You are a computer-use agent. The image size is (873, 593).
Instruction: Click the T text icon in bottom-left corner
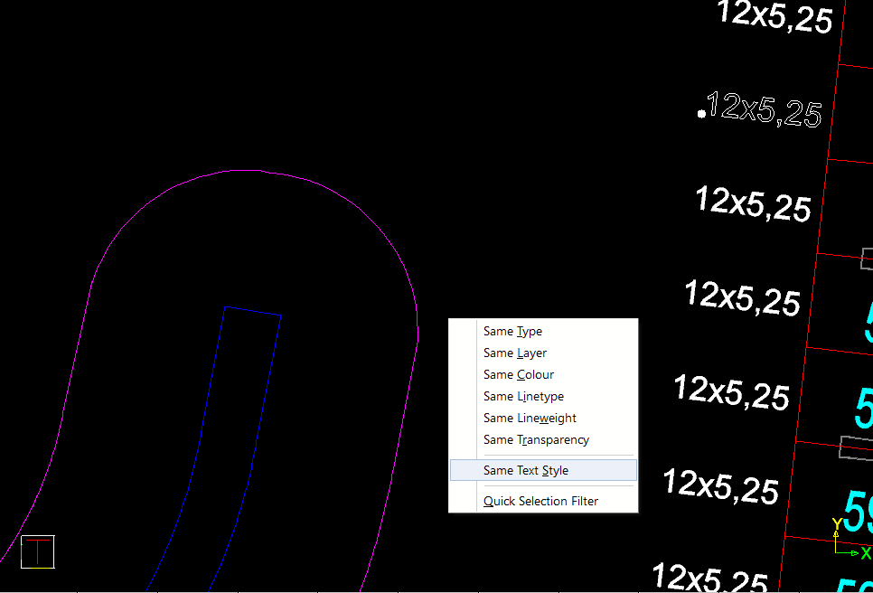(38, 551)
